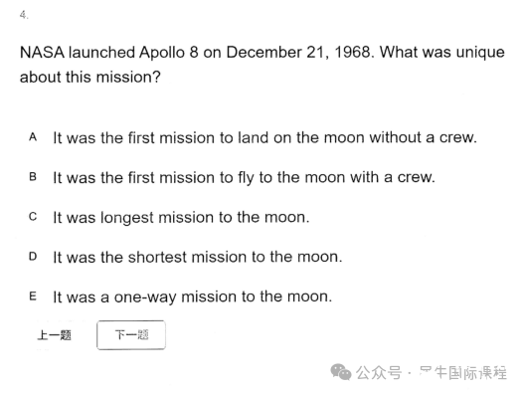Go to previous question 上一题
The height and width of the screenshot is (394, 524).
pos(54,334)
